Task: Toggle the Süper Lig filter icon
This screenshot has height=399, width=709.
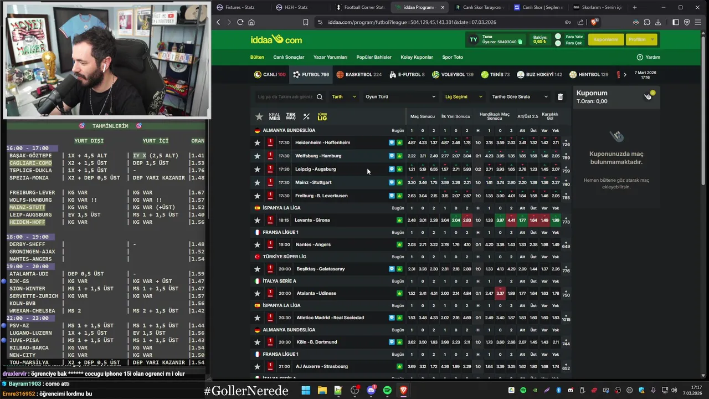Action: [x=322, y=116]
